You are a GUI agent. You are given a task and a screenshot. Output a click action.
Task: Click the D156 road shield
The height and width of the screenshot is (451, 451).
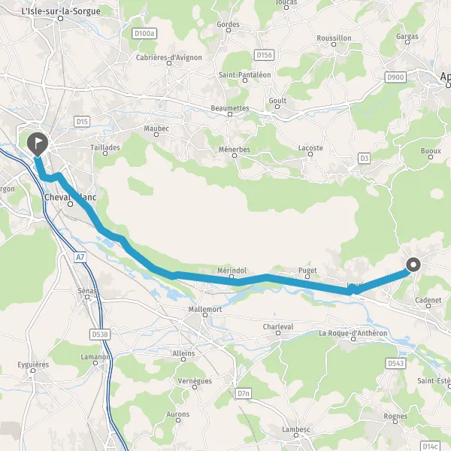click(x=264, y=55)
